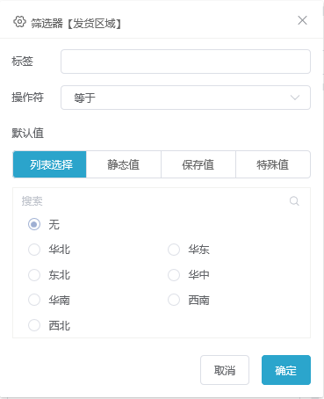The width and height of the screenshot is (324, 399).
Task: Expand the operator list via chevron arrow
Action: pos(295,98)
